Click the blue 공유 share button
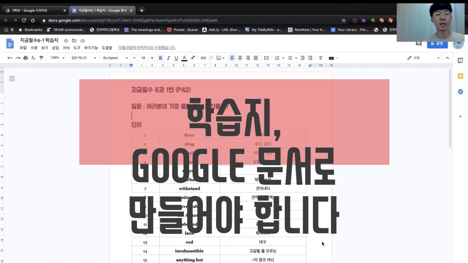468x263 pixels. click(x=437, y=43)
